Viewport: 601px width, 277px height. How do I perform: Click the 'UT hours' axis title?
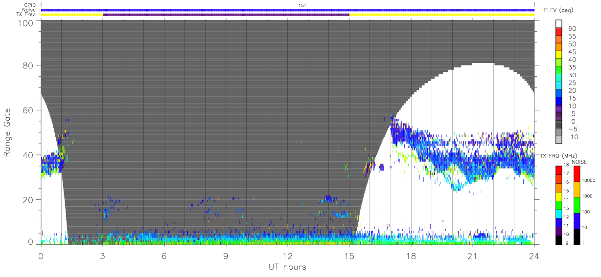[287, 267]
